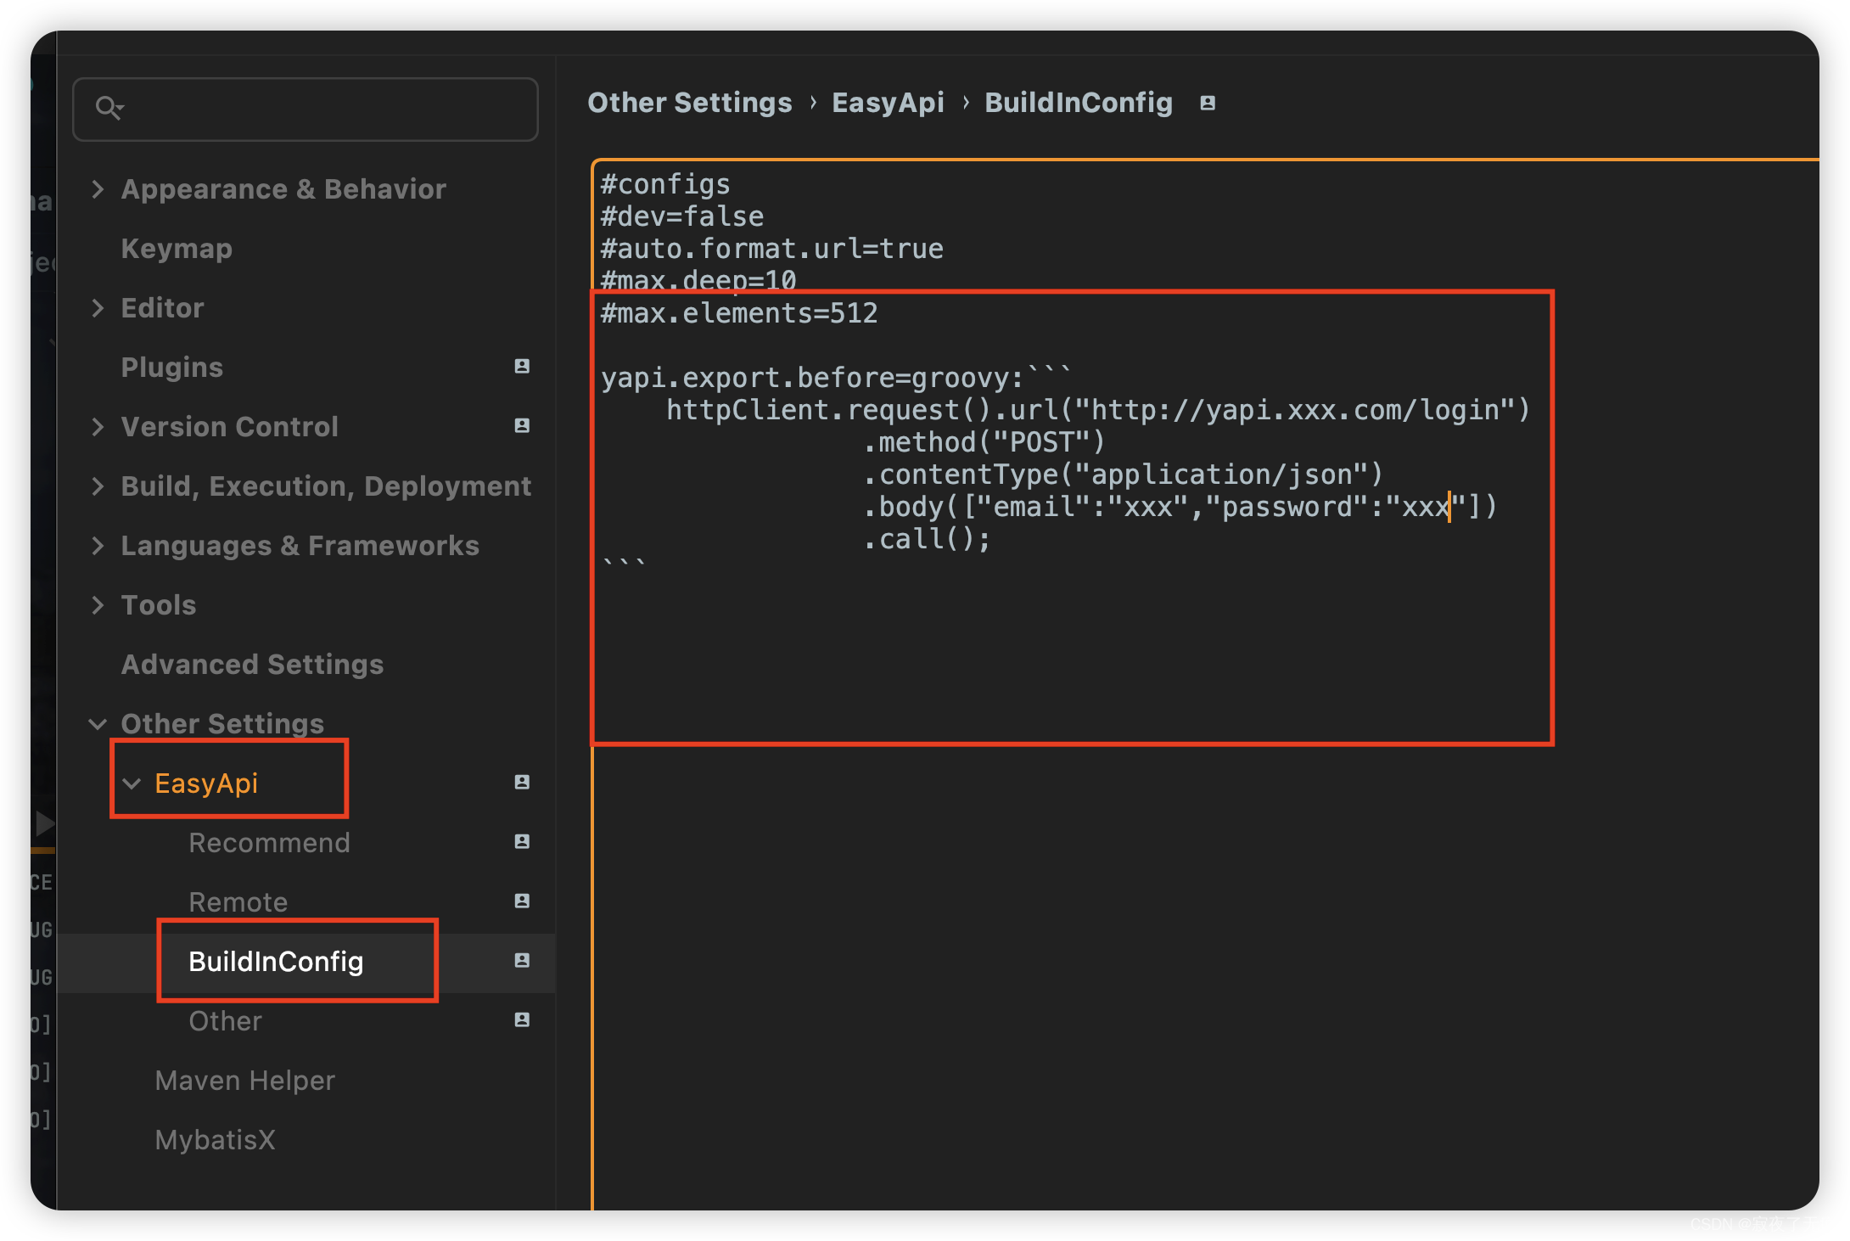This screenshot has width=1850, height=1241.
Task: Click Other Settings in the breadcrumb
Action: pos(689,103)
